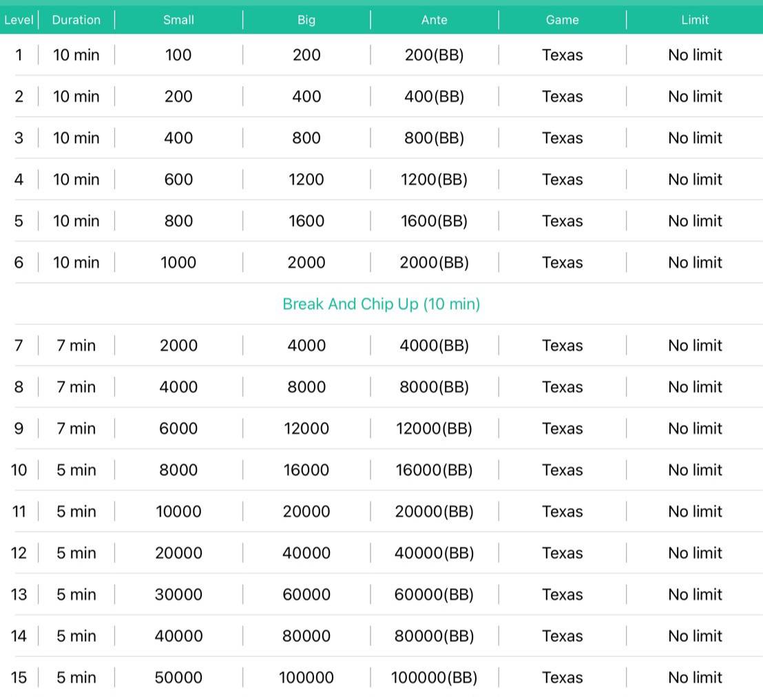This screenshot has width=763, height=697.
Task: Select the Game column header
Action: point(562,20)
